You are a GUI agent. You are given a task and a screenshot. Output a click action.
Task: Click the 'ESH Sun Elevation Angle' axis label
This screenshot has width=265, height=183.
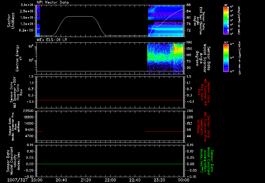(x=200, y=21)
